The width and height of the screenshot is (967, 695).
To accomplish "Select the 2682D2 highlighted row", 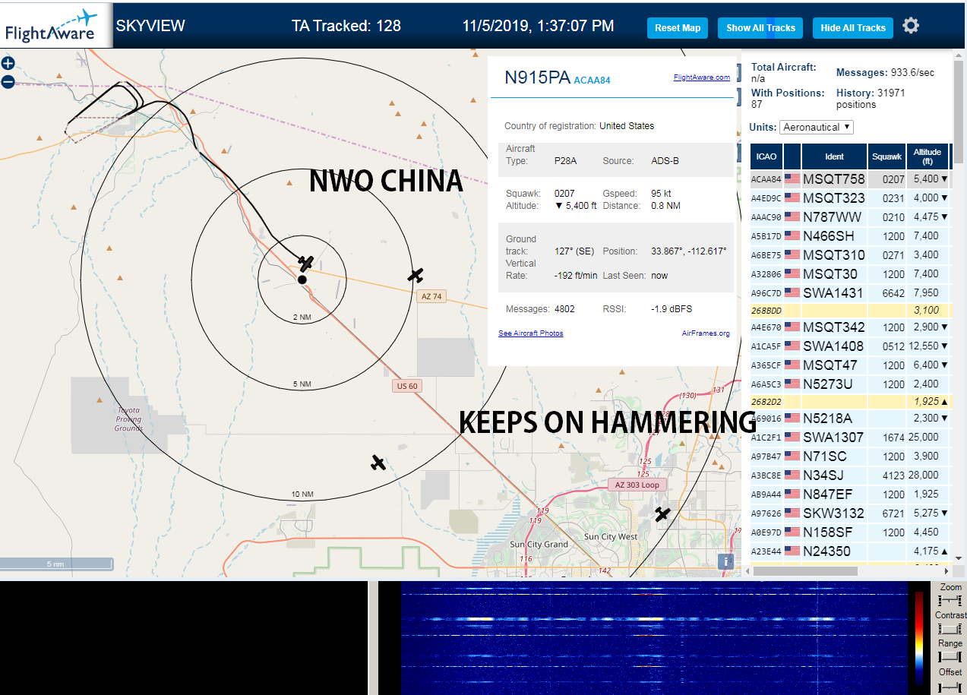I will pyautogui.click(x=850, y=401).
